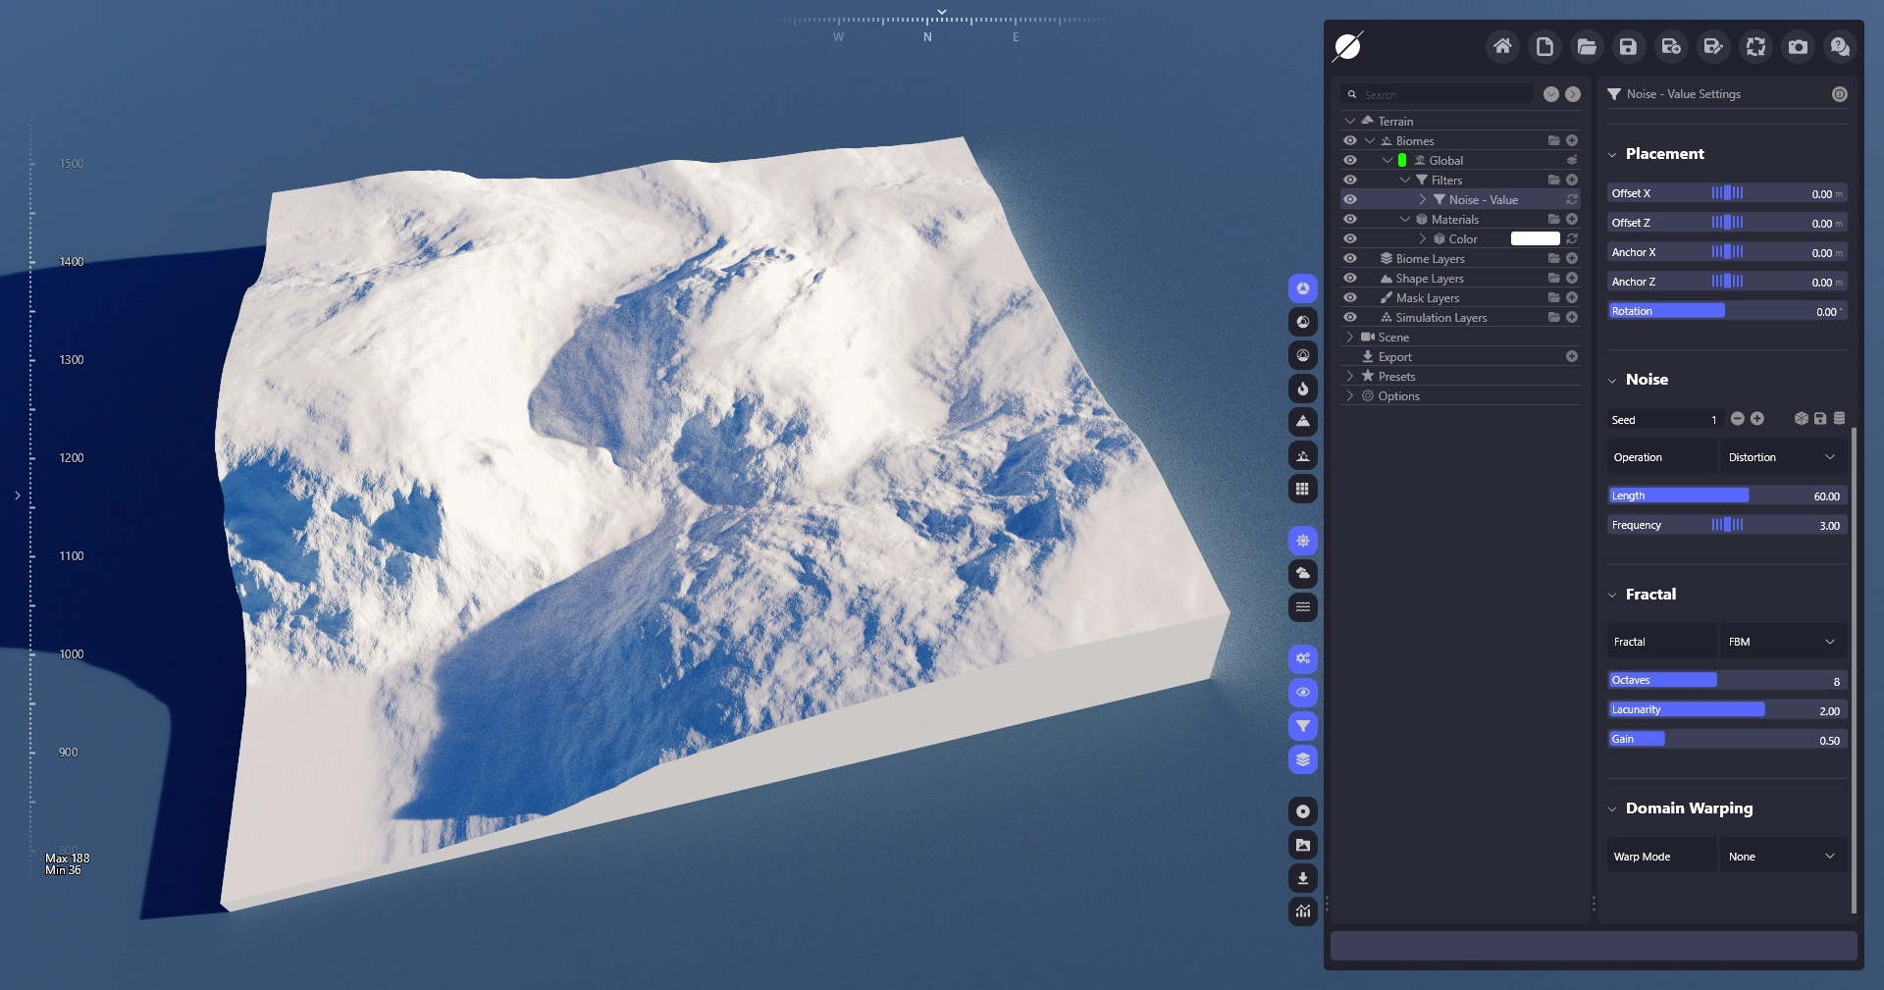Expand the Scene tree node
Viewport: 1884px width, 990px height.
pos(1350,338)
